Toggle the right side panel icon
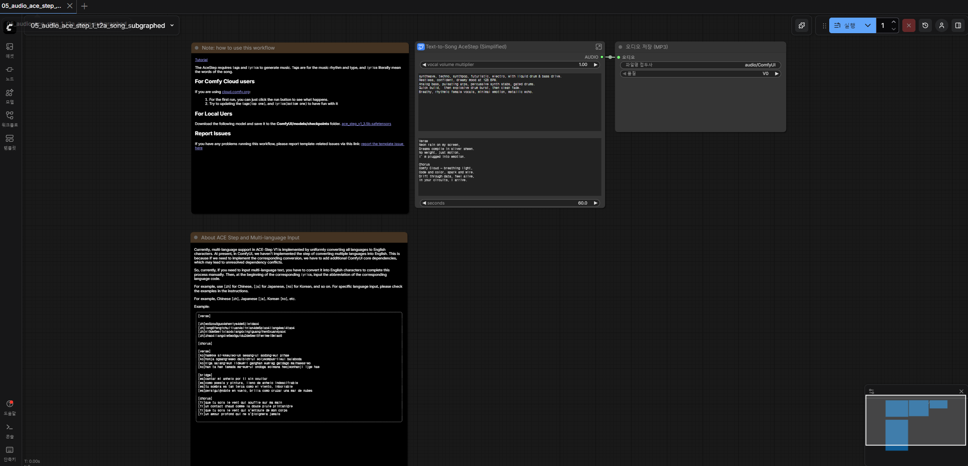Screen dimensions: 968x466 coord(958,25)
